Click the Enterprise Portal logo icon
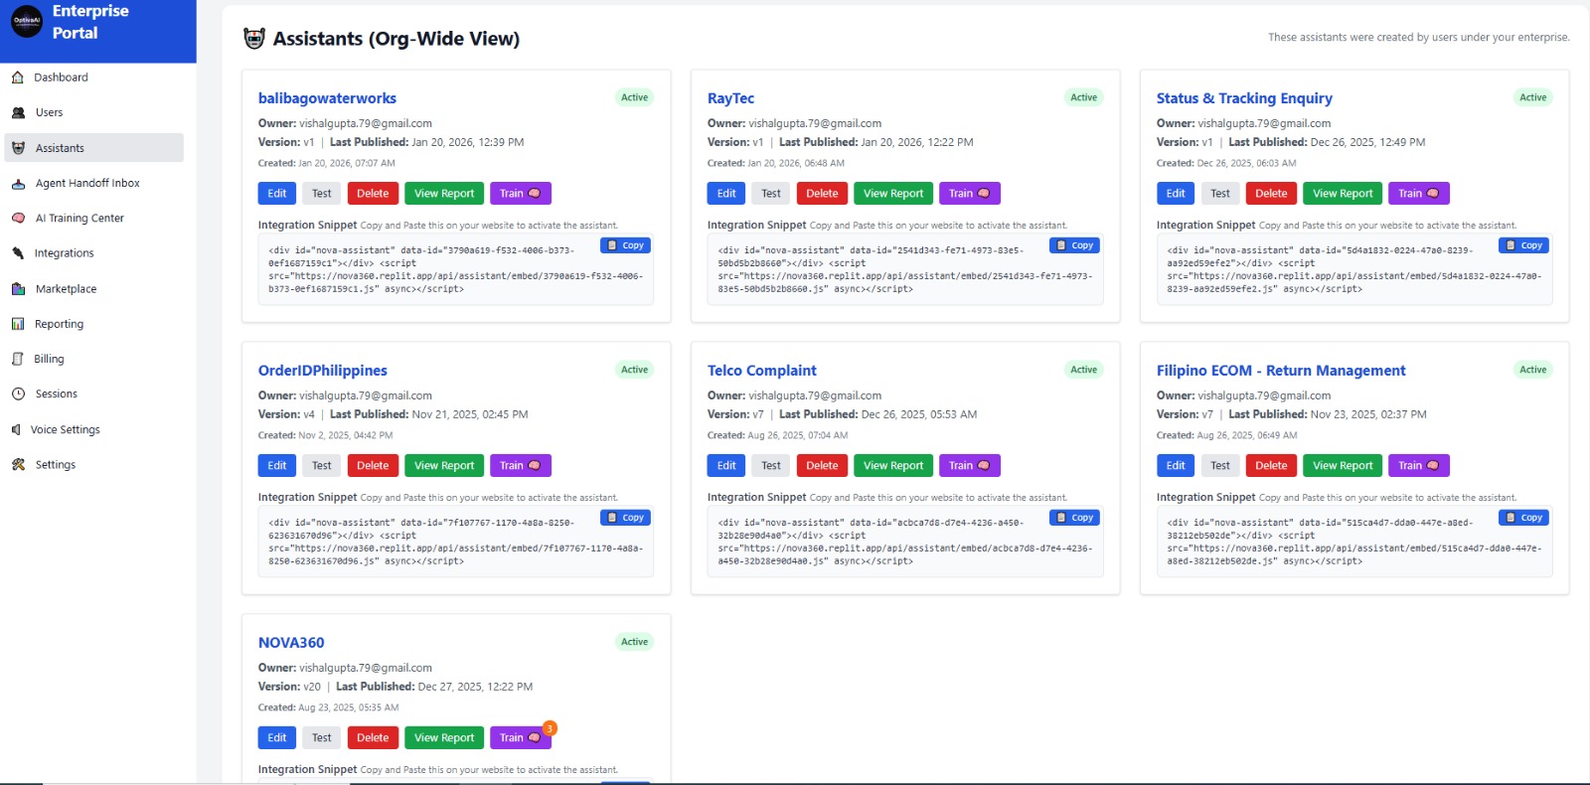The height and width of the screenshot is (785, 1590). click(27, 21)
